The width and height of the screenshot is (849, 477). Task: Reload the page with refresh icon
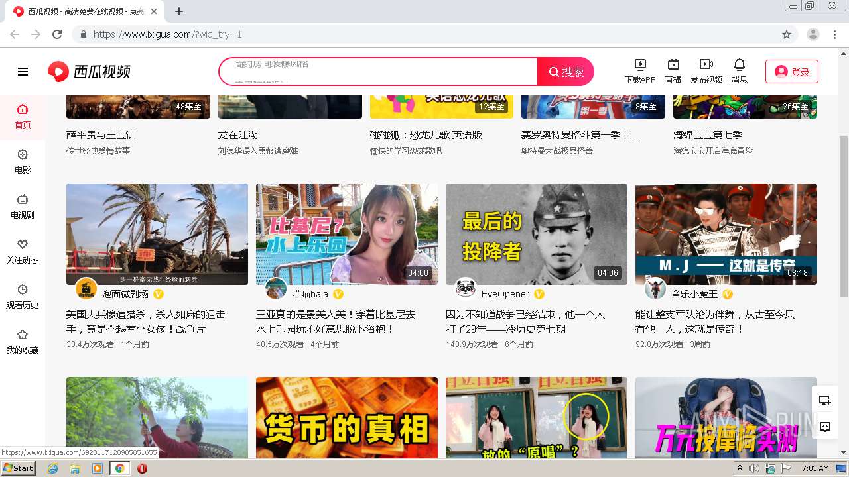(x=57, y=34)
